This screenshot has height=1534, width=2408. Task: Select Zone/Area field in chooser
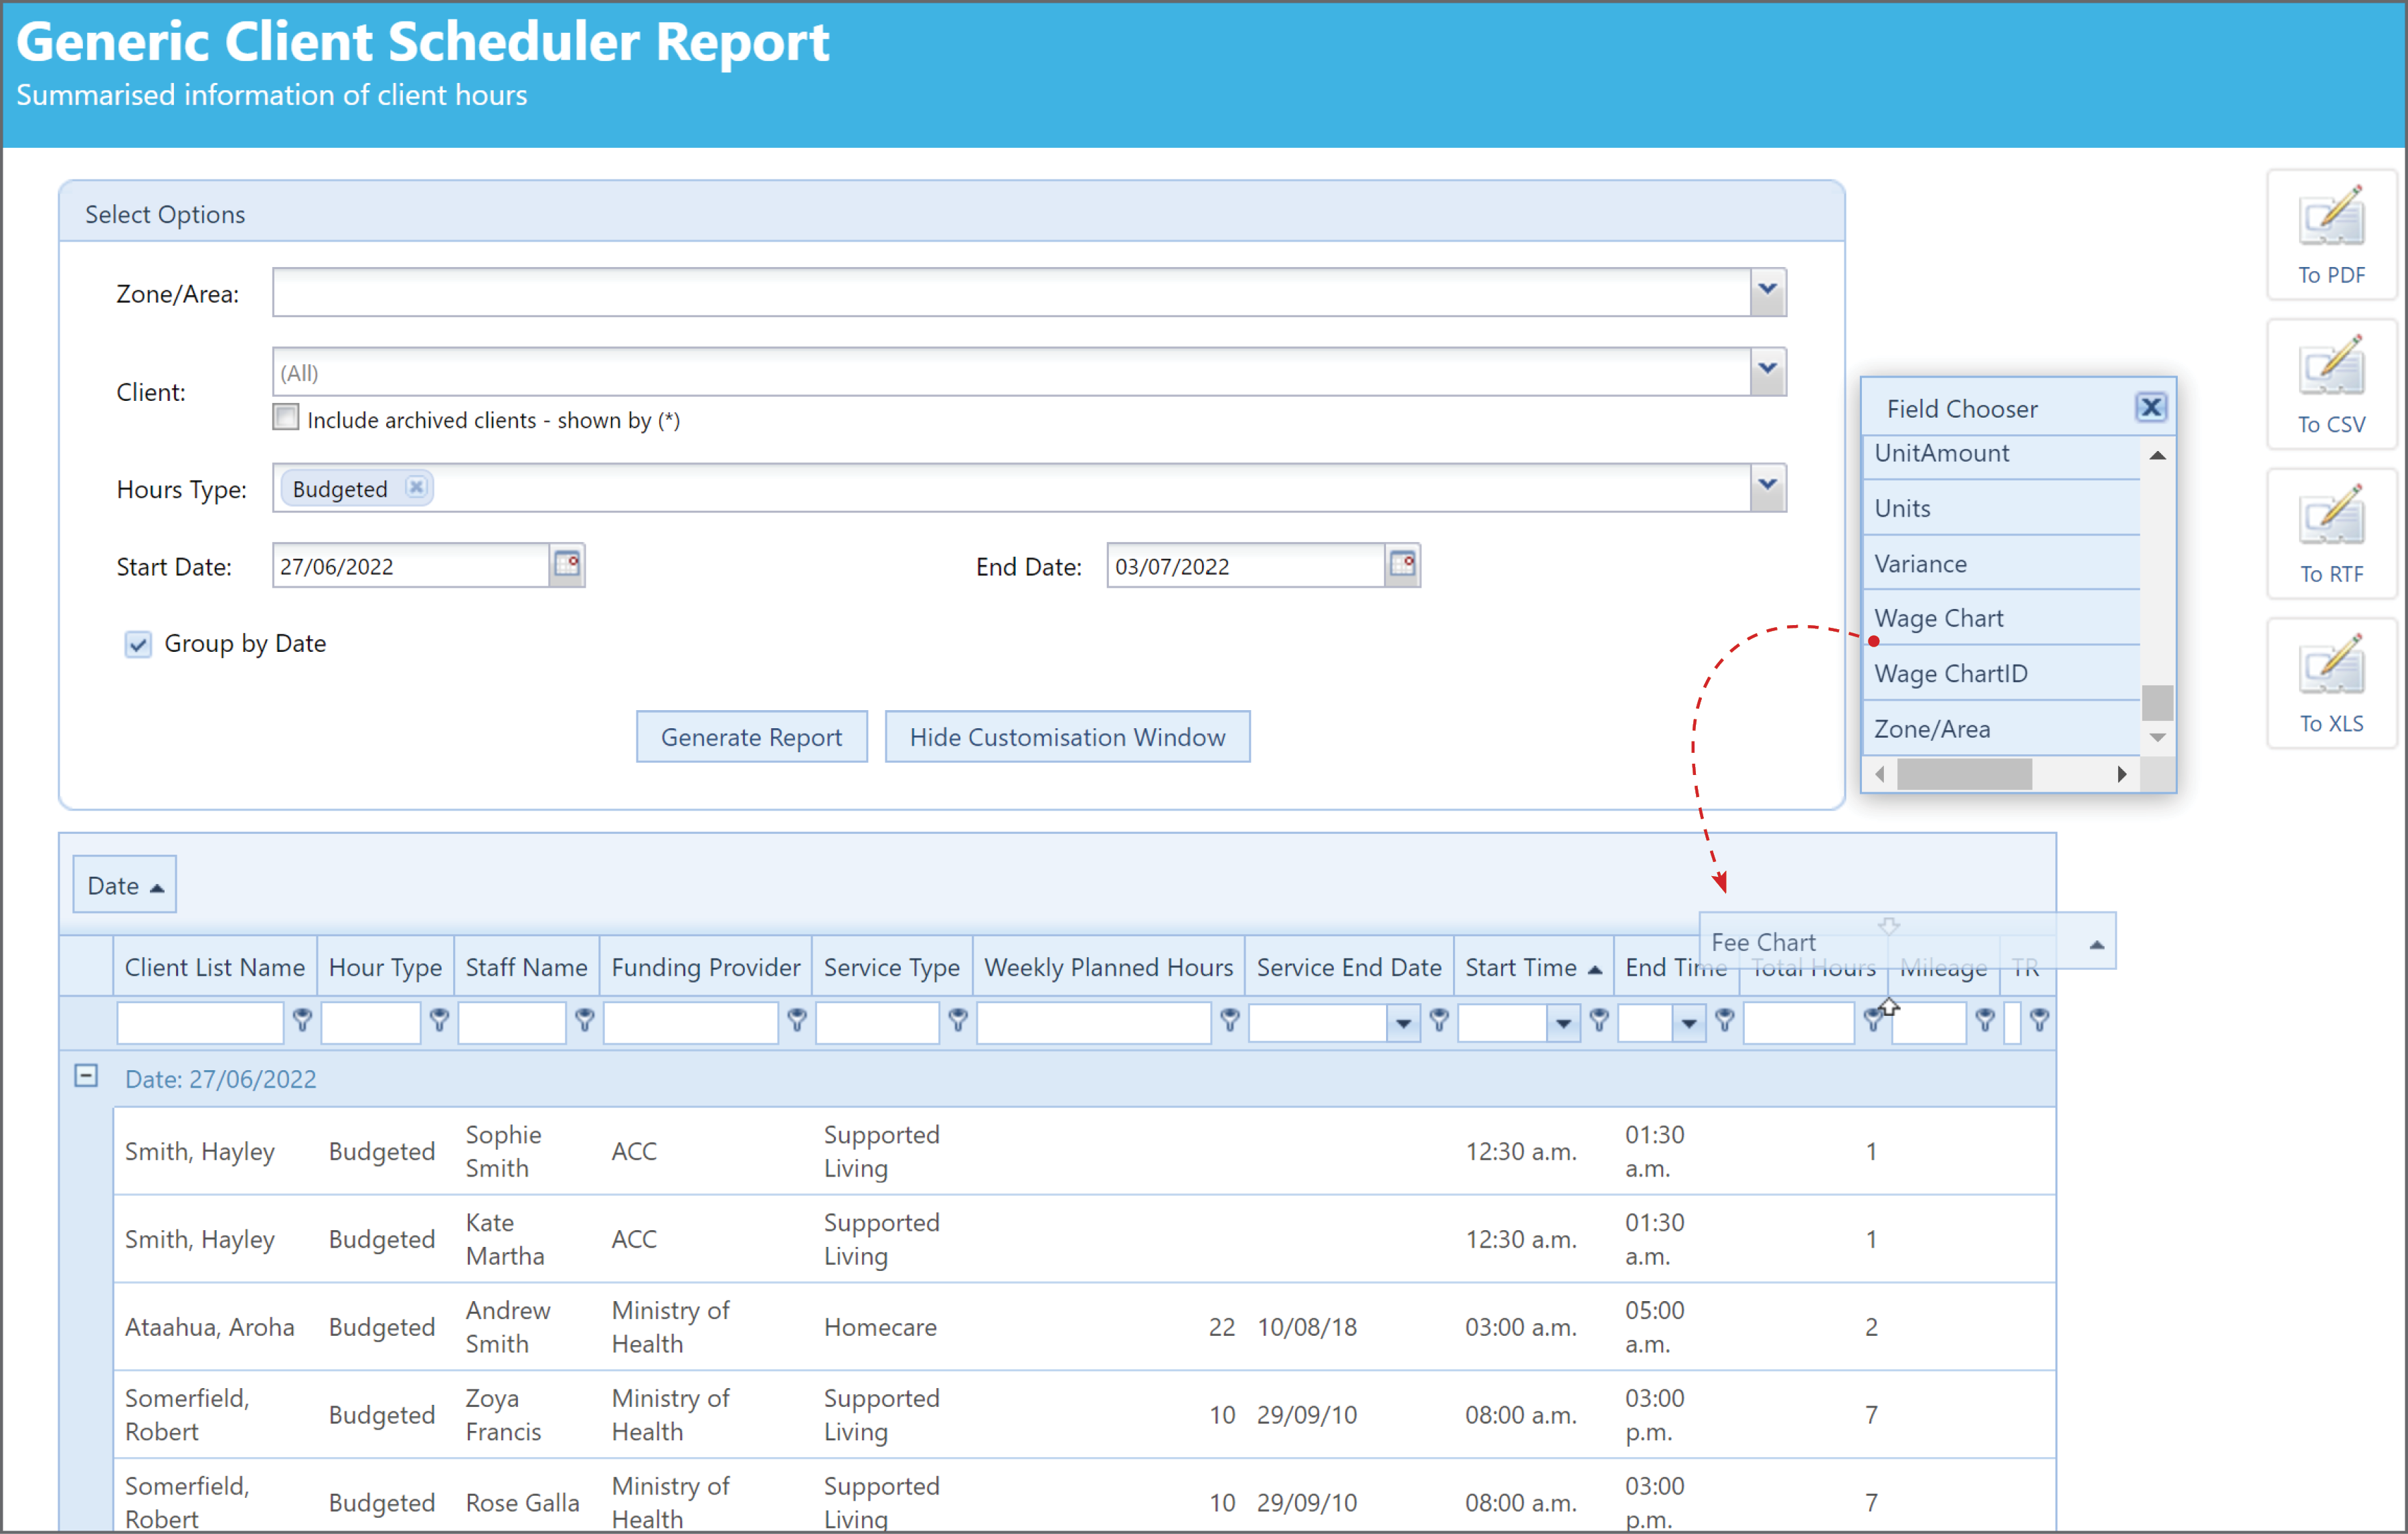(2000, 729)
